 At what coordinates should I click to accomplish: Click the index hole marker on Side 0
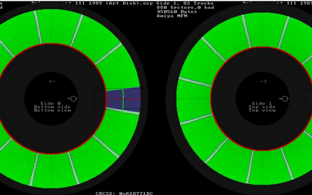pos(74,98)
